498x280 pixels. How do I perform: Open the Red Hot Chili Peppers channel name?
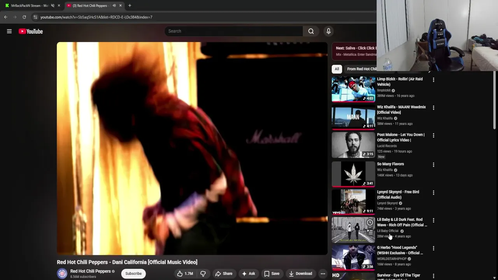pyautogui.click(x=90, y=271)
